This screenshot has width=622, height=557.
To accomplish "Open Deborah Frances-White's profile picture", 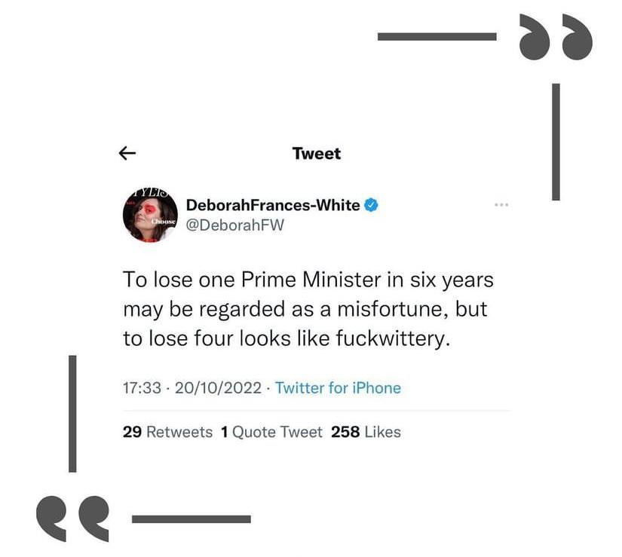I will coord(150,215).
